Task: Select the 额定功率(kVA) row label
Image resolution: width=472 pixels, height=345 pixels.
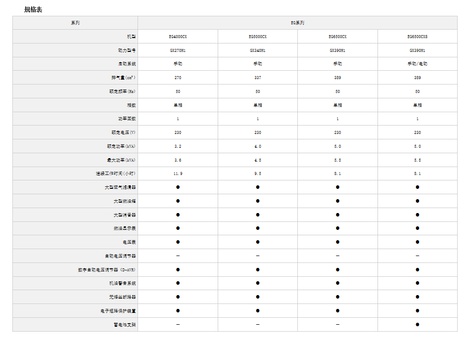Action: (121, 146)
